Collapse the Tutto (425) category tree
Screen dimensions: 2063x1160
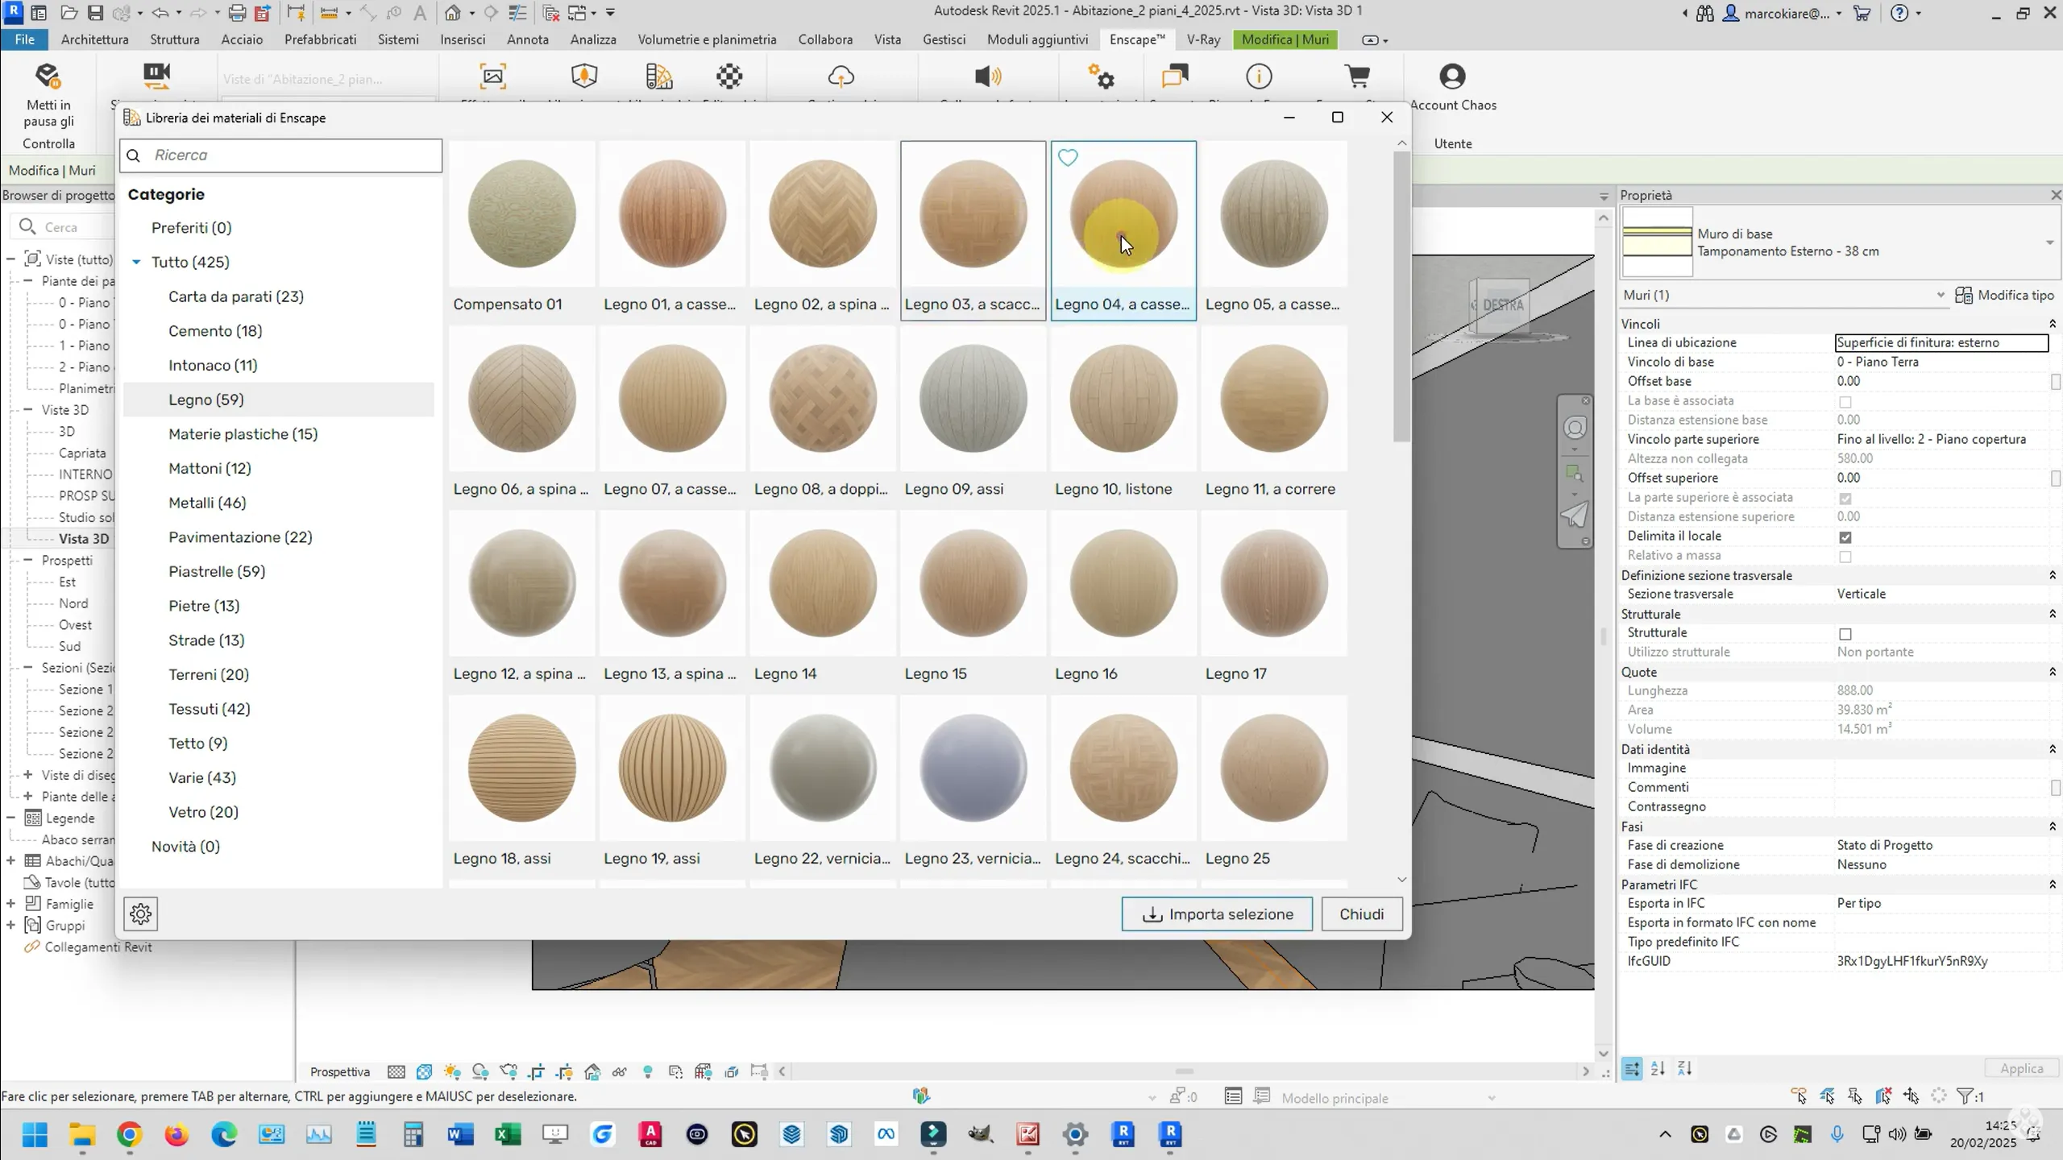[x=136, y=262]
